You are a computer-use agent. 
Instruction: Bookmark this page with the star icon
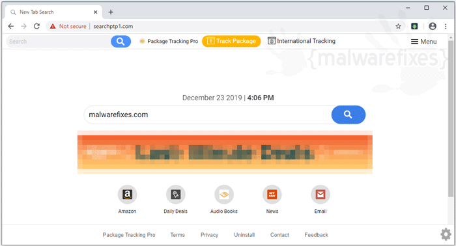398,27
